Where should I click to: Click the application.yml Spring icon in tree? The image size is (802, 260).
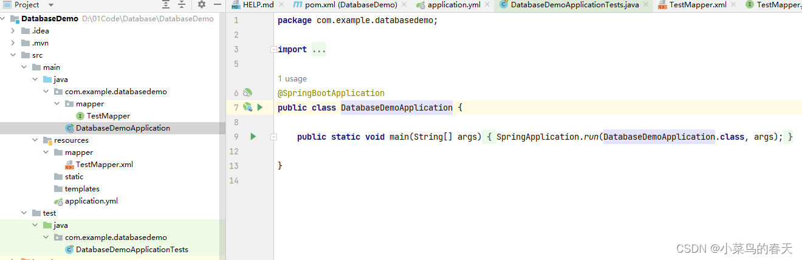pyautogui.click(x=58, y=201)
